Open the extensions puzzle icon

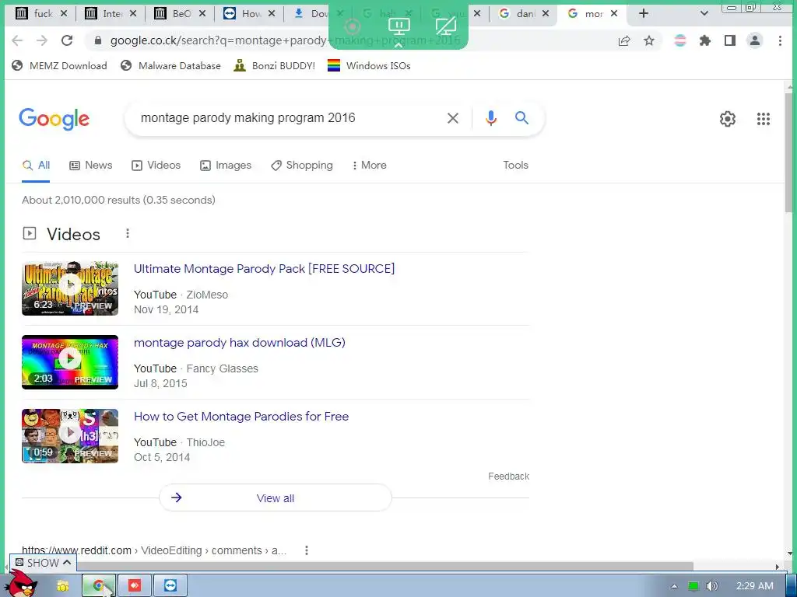(x=704, y=40)
